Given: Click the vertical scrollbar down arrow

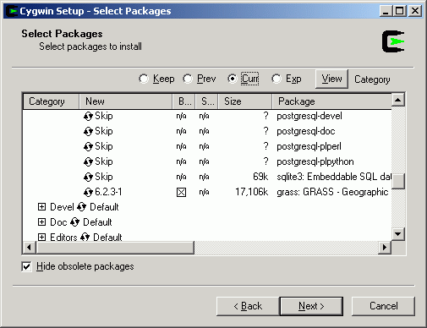Looking at the screenshot, I should coord(398,234).
